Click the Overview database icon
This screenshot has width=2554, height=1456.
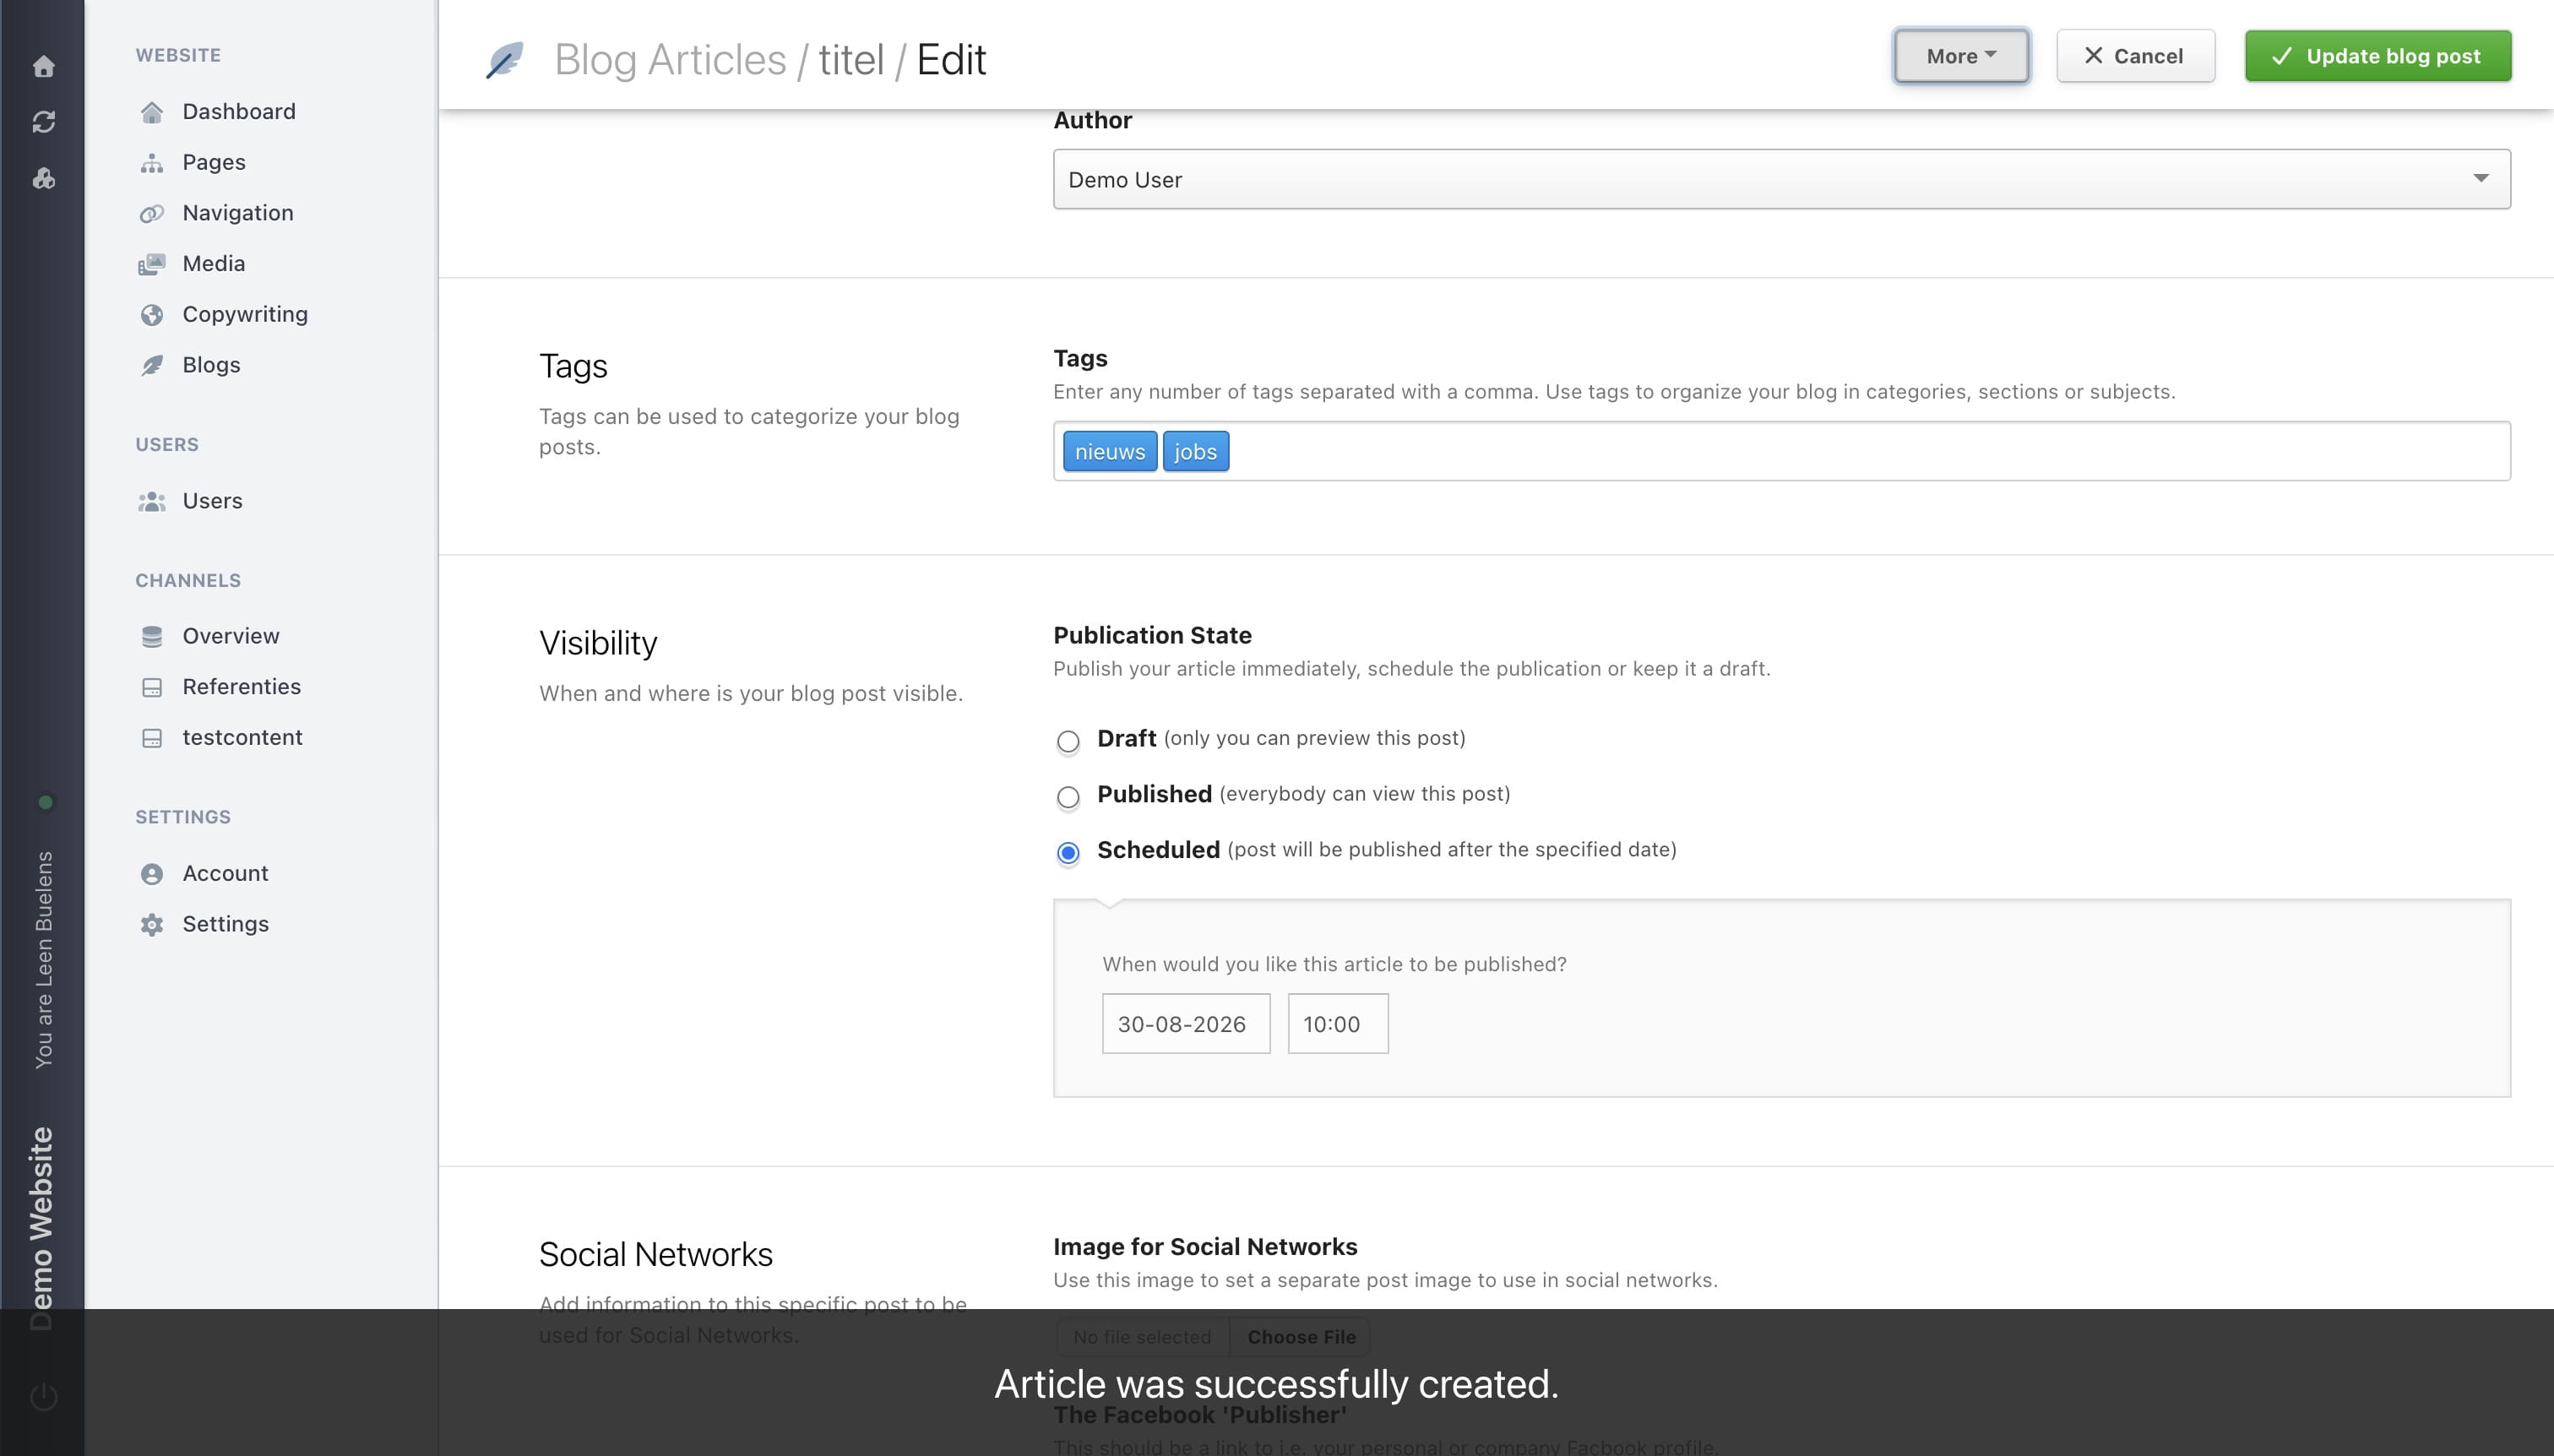pyautogui.click(x=152, y=637)
